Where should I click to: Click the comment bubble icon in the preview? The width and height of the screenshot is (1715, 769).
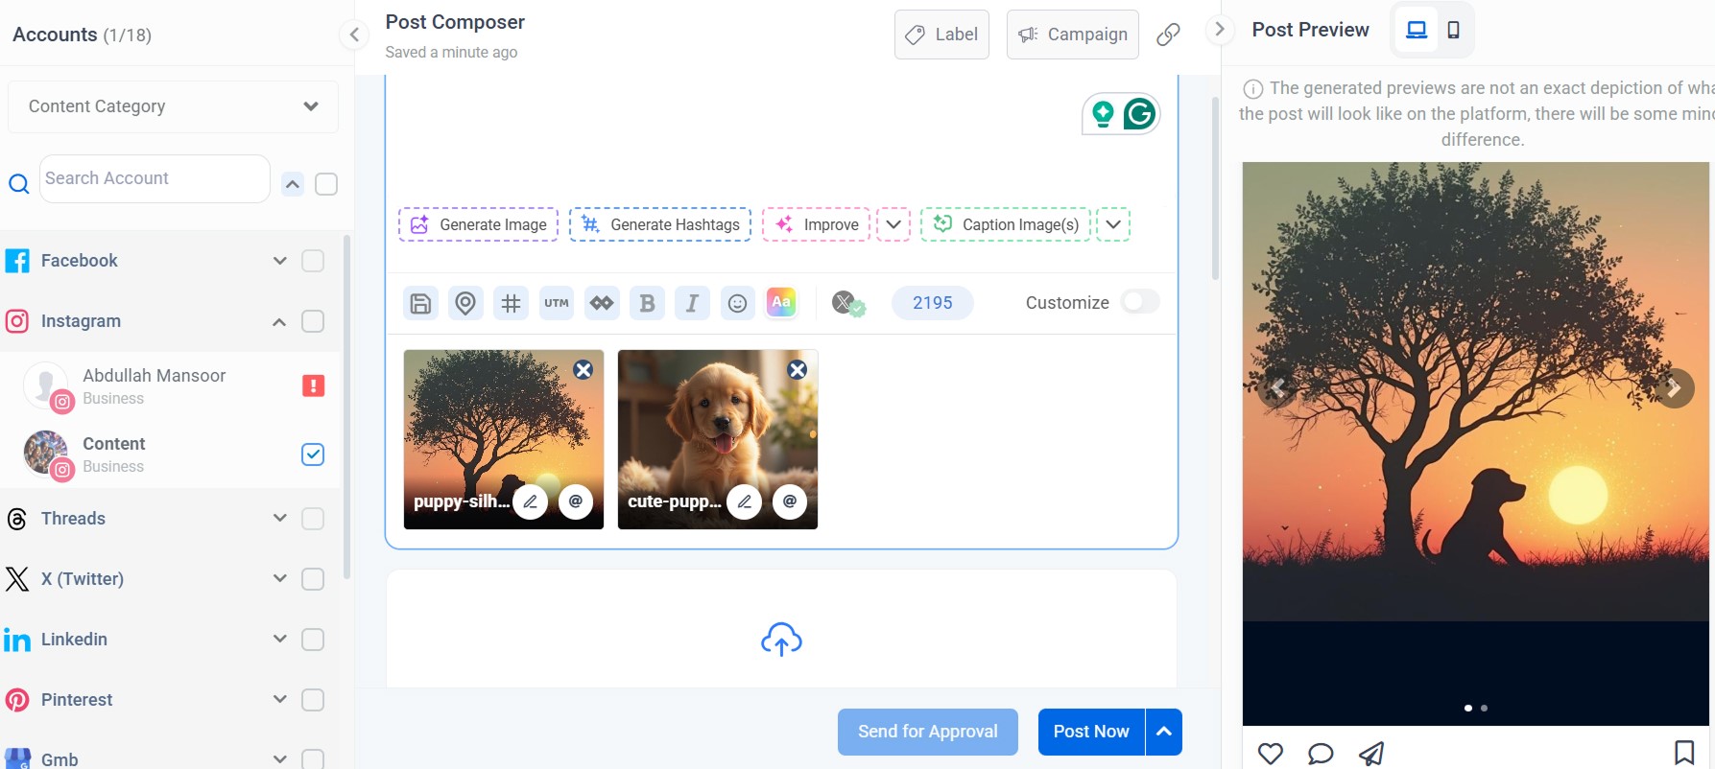pyautogui.click(x=1321, y=754)
